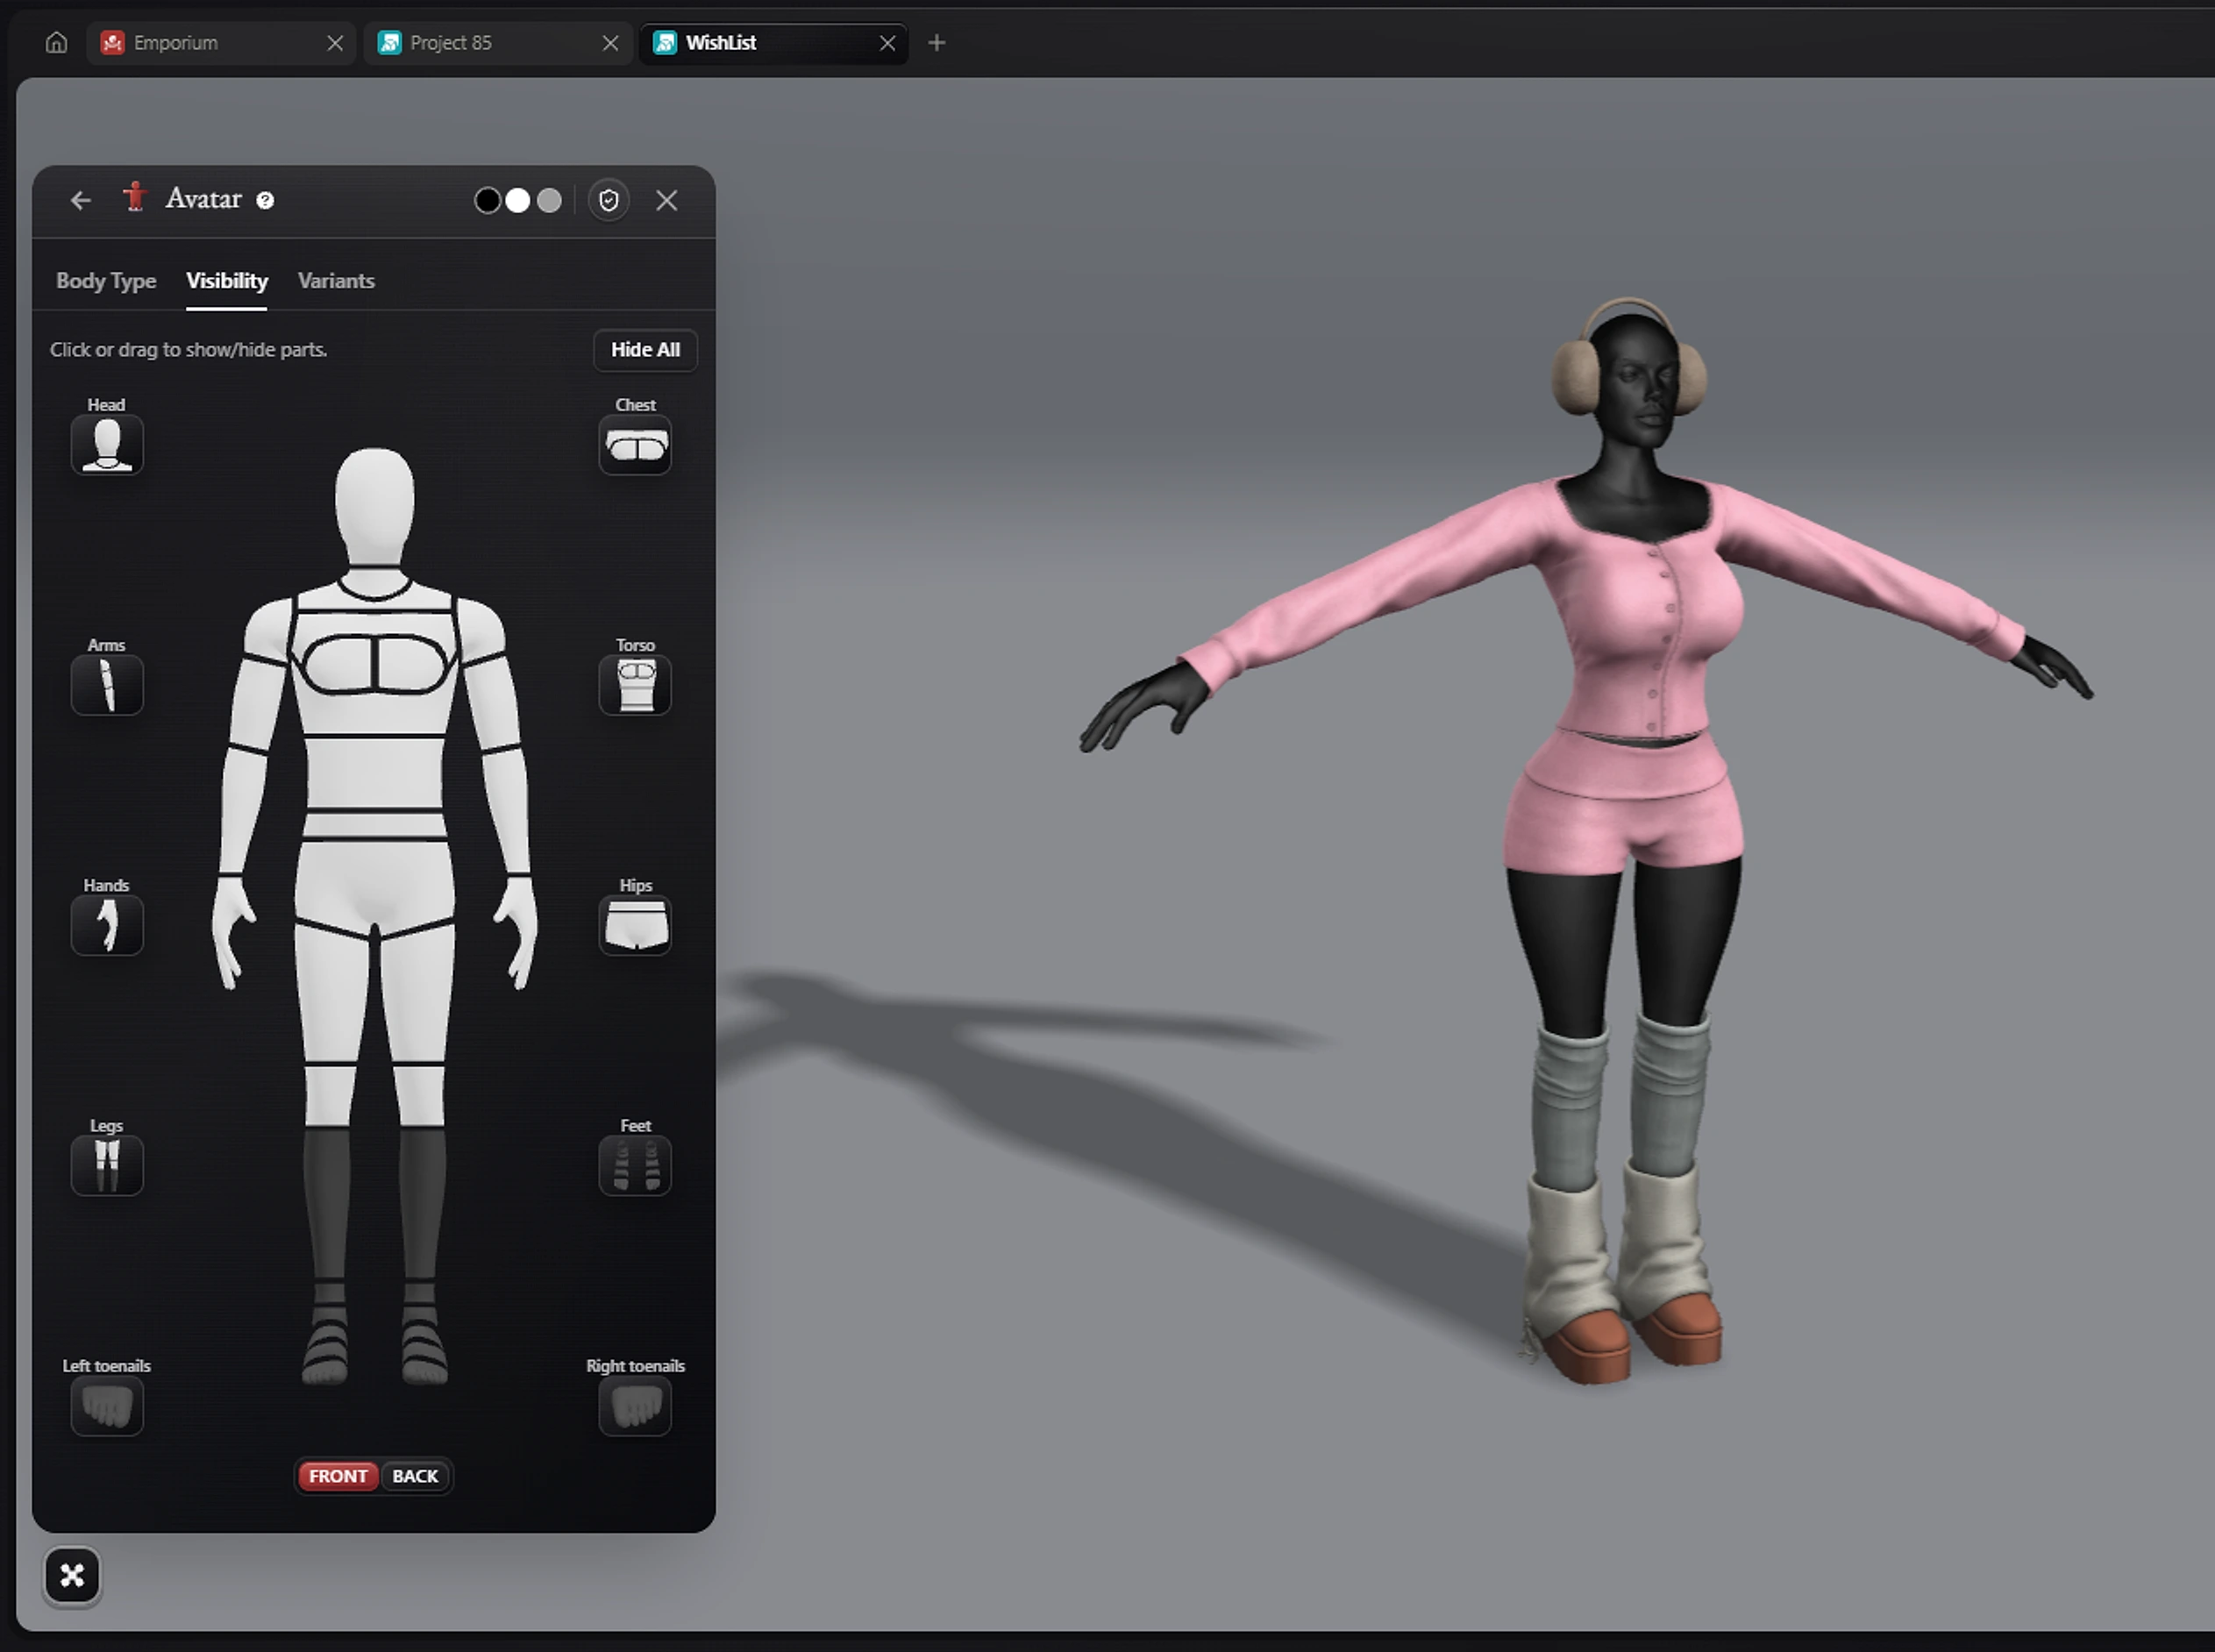The width and height of the screenshot is (2215, 1652).
Task: Select the FRONT view button
Action: (x=338, y=1476)
